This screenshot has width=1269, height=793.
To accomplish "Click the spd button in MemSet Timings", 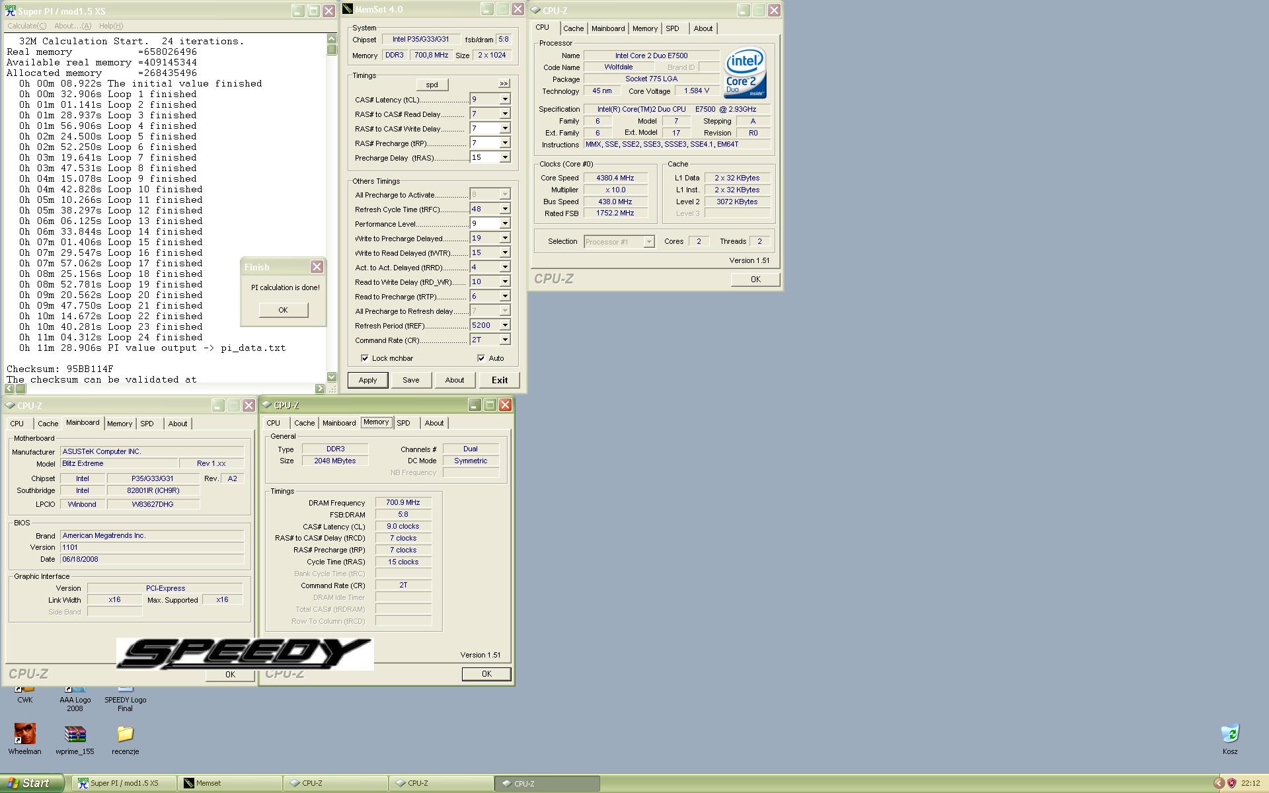I will pos(432,85).
